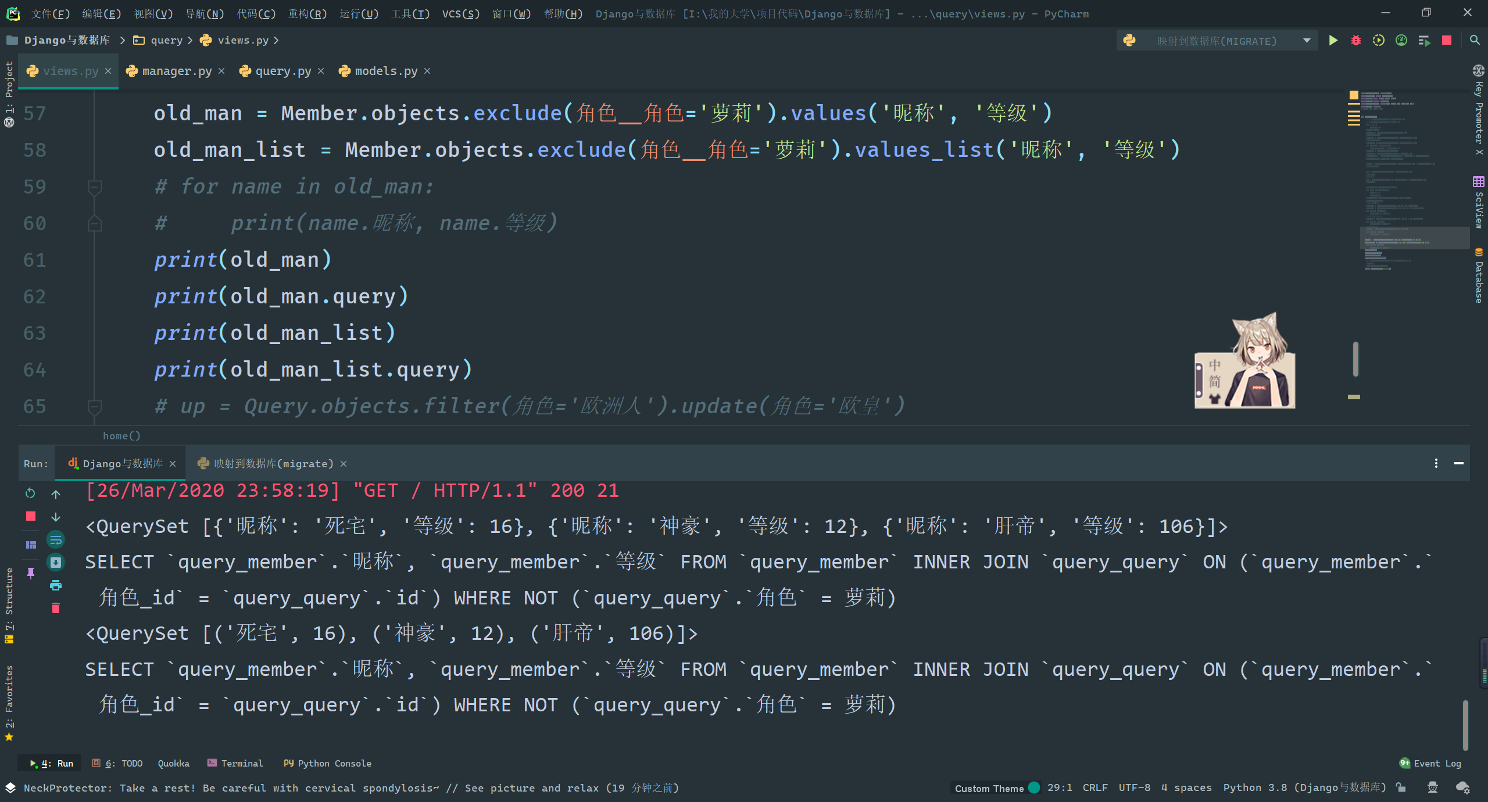Open the VCS menu in menu bar
The image size is (1488, 802).
point(460,13)
